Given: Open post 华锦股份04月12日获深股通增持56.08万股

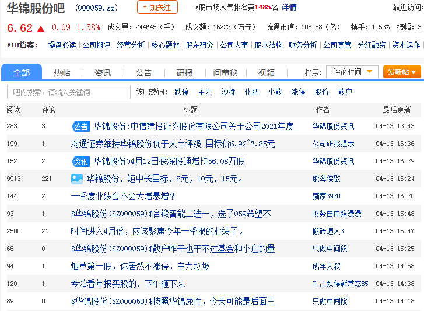Looking at the screenshot, I should [x=169, y=162].
